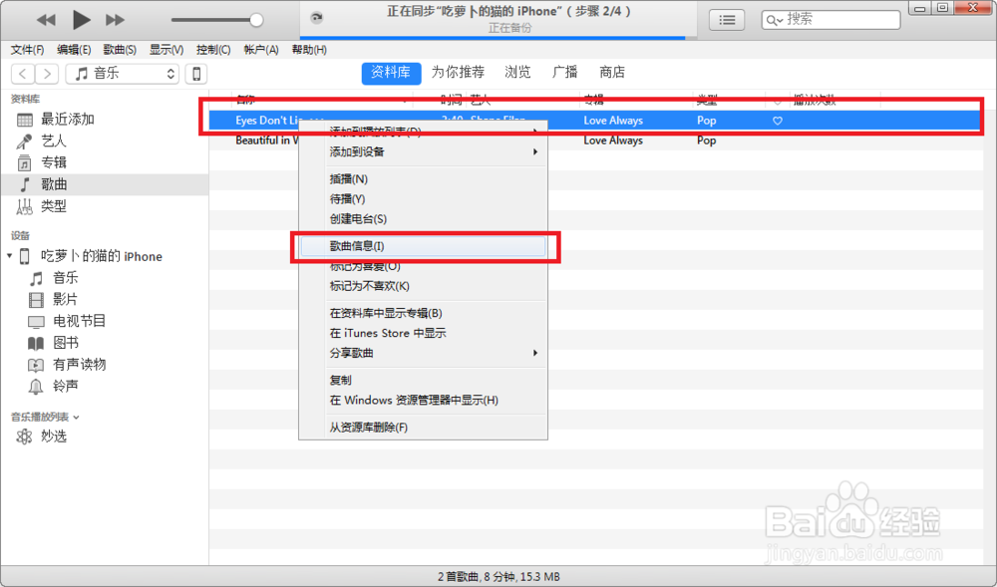The height and width of the screenshot is (587, 997).
Task: Open the 帐户(A) menu
Action: (260, 50)
